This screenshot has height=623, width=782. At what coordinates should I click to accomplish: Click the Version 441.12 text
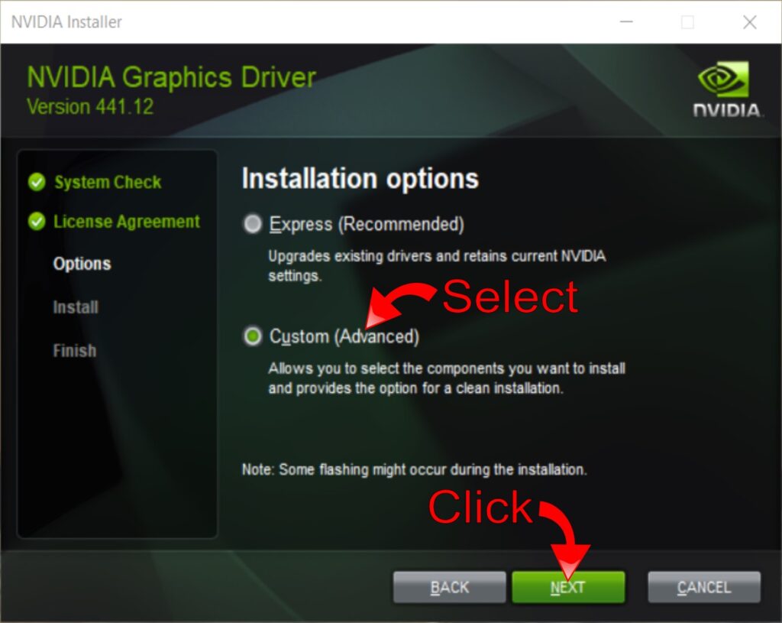[90, 106]
